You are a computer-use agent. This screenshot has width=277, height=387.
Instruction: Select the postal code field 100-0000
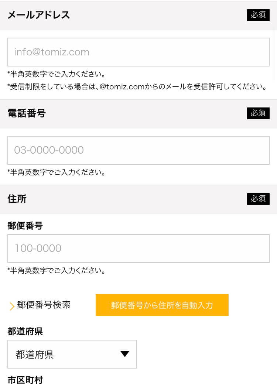(138, 249)
